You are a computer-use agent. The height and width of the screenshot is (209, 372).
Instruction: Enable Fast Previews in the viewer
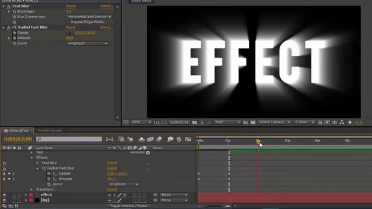tap(327, 122)
